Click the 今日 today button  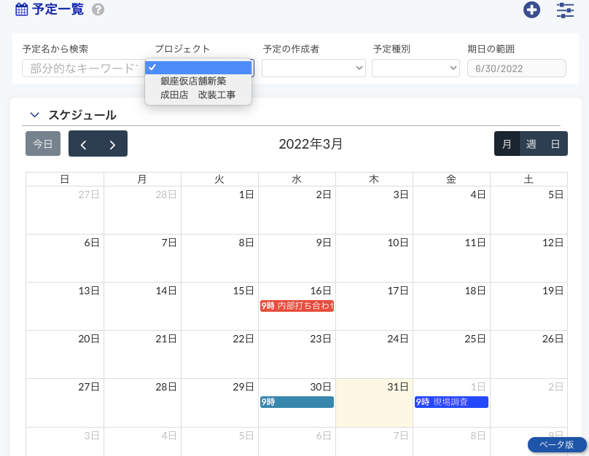coord(43,144)
